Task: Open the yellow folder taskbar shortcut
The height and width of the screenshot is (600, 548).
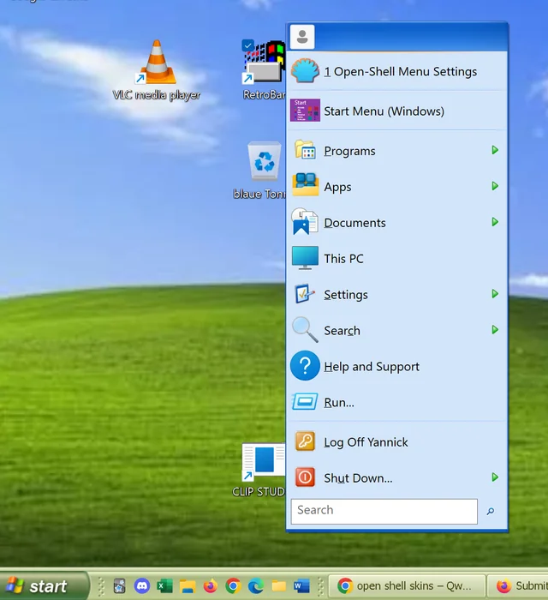Action: click(x=279, y=585)
